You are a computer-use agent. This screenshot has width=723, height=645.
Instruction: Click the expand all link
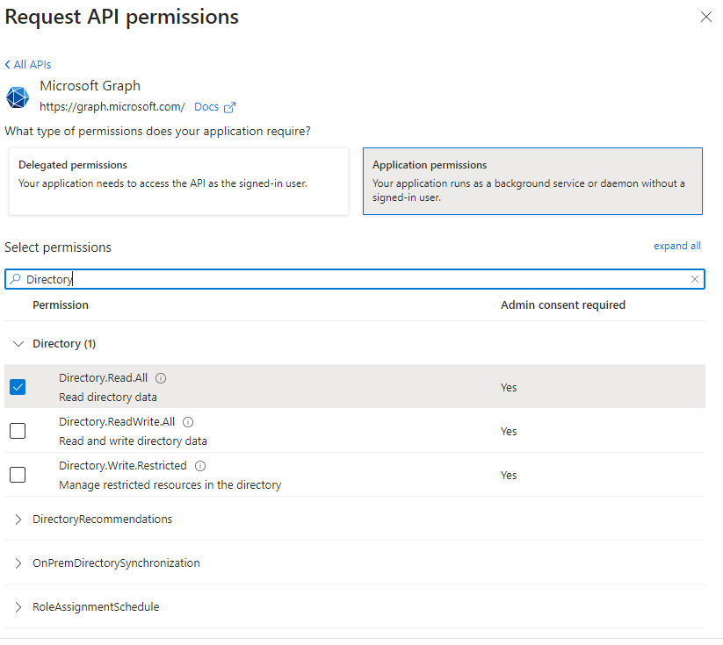point(677,246)
